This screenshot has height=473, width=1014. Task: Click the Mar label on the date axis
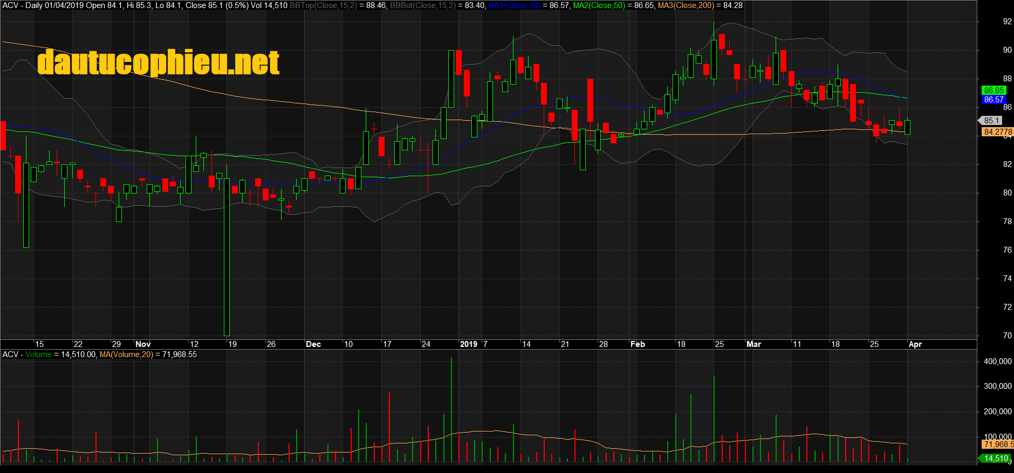point(753,344)
